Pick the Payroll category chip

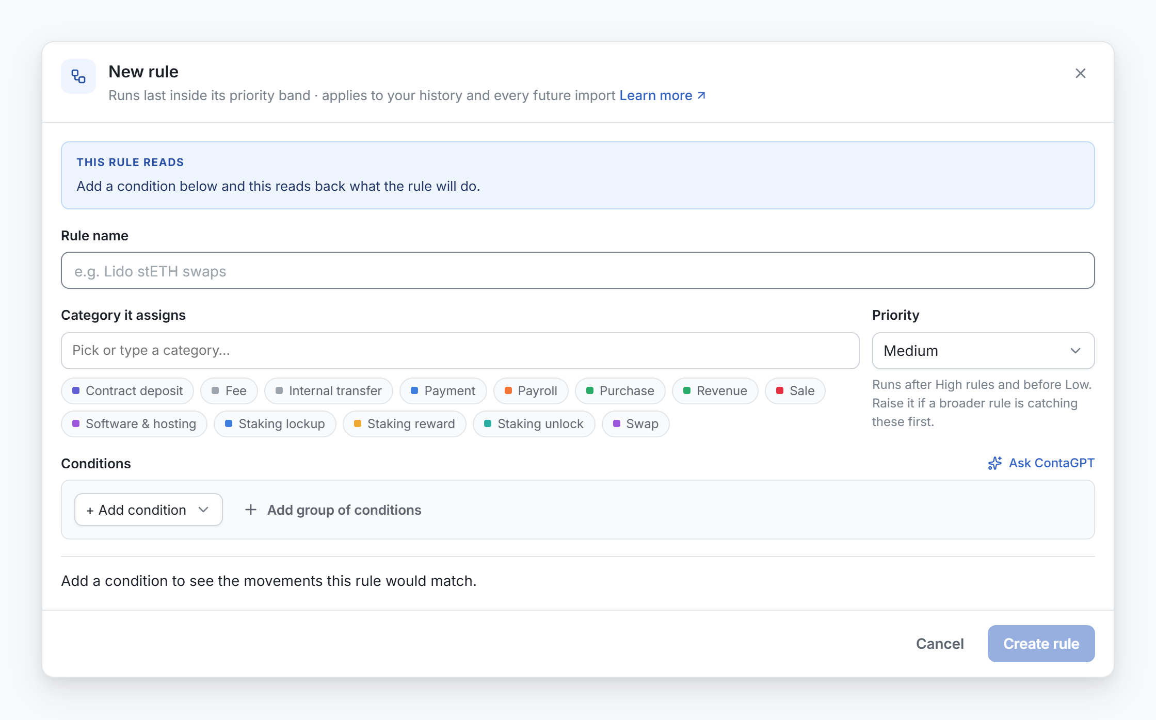531,391
